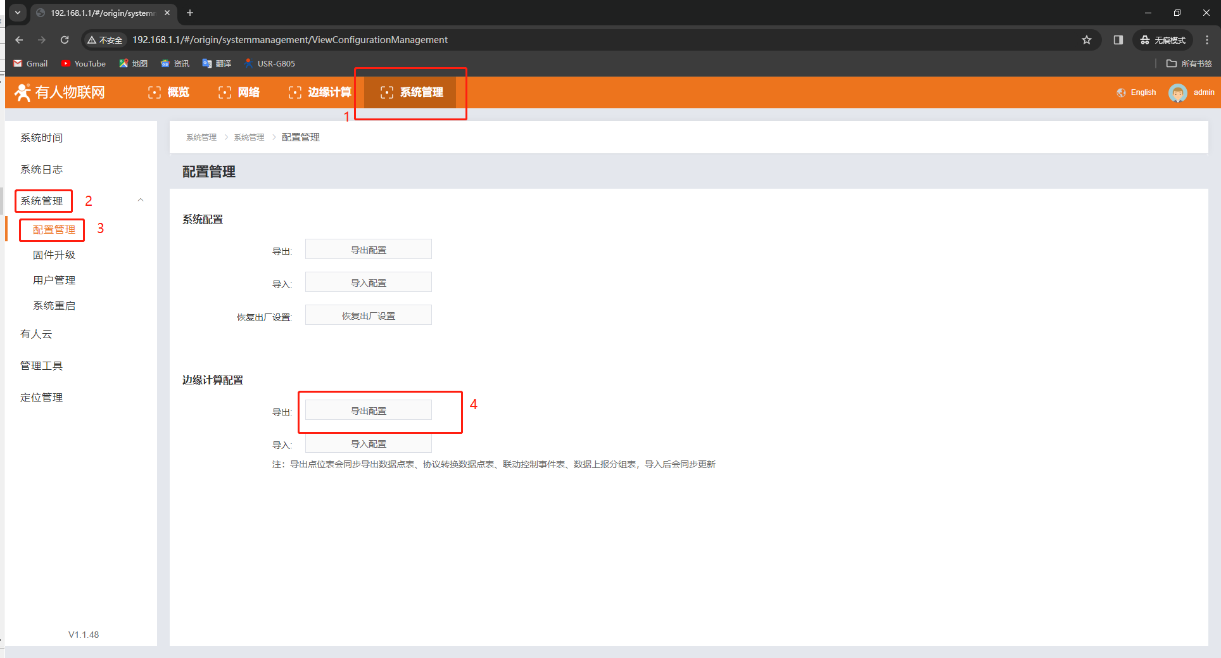Click 导入配置 under 系统配置

pos(369,282)
